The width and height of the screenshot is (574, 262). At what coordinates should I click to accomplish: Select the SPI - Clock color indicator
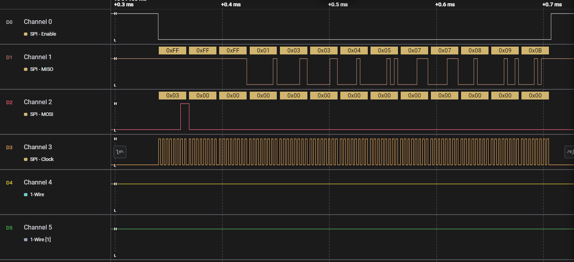click(26, 159)
